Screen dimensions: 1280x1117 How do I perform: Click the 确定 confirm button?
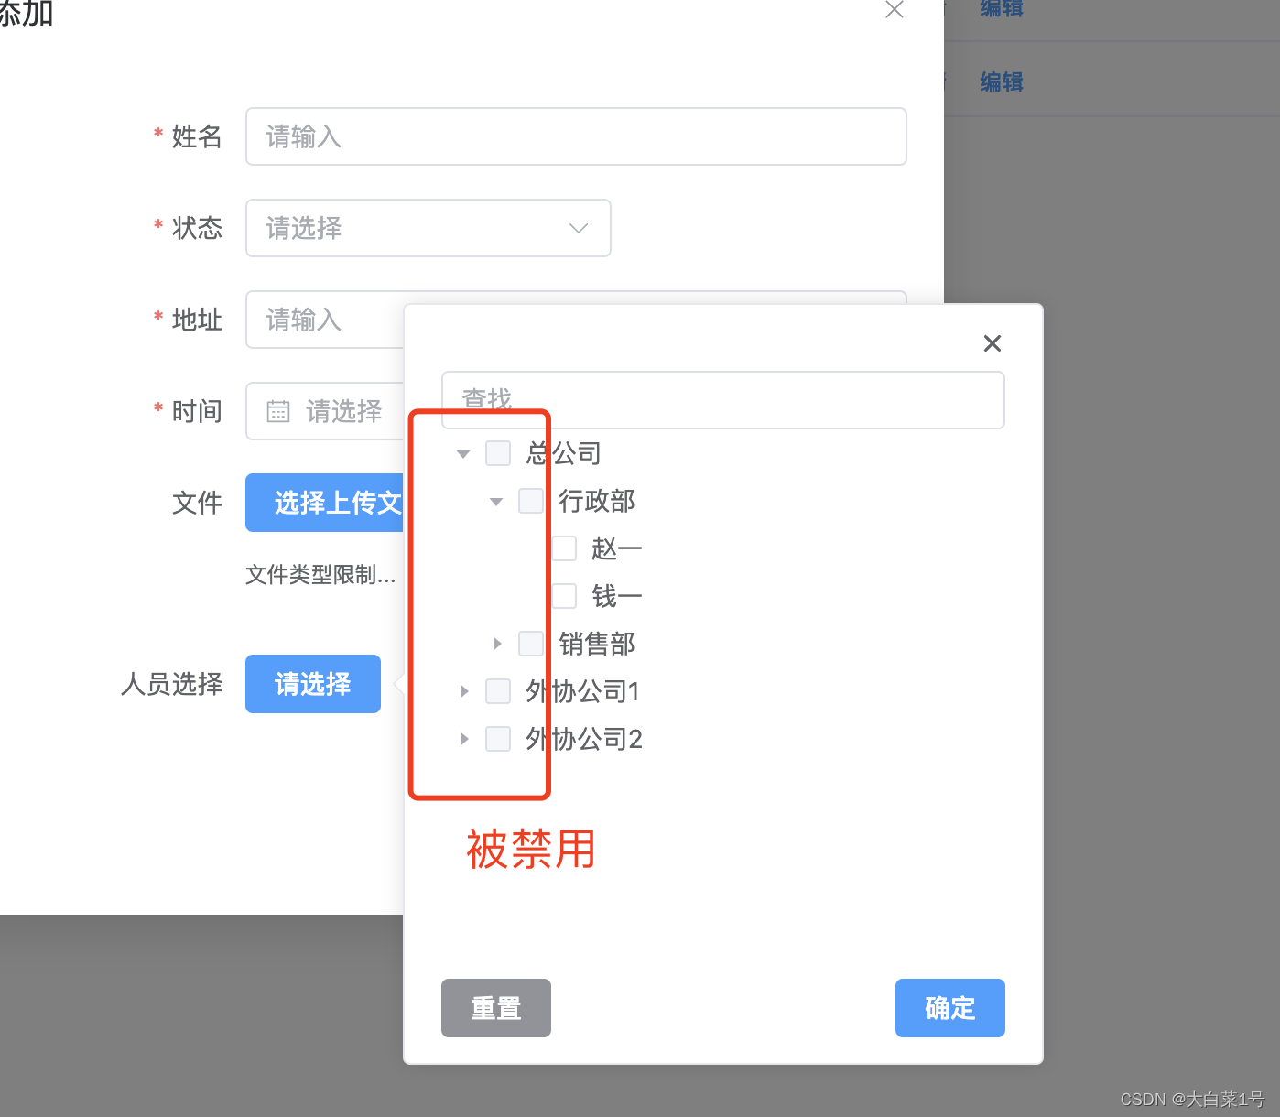click(949, 1008)
